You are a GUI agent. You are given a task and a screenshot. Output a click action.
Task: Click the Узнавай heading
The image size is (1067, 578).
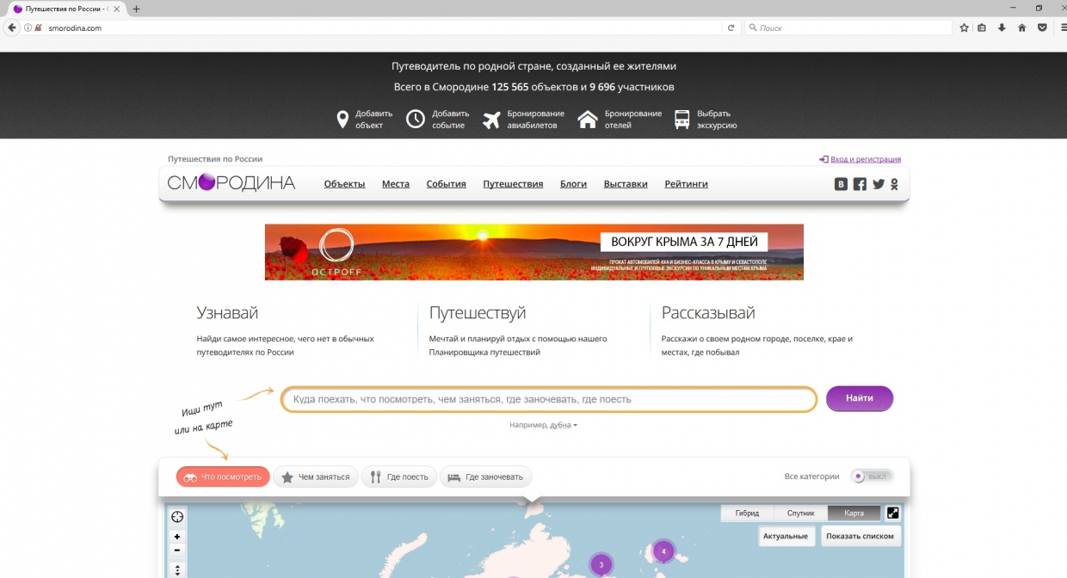pos(227,313)
